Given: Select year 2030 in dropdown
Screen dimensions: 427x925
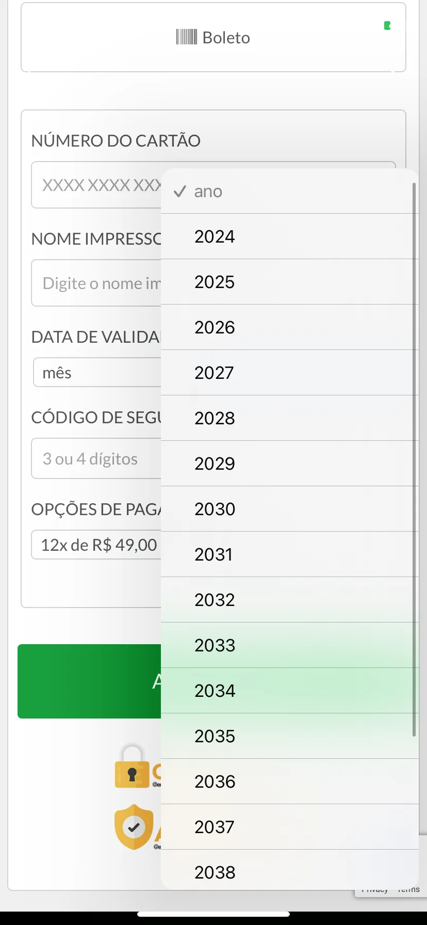Looking at the screenshot, I should [290, 509].
